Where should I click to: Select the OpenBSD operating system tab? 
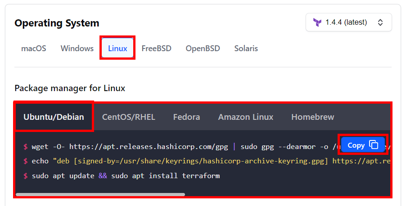203,48
